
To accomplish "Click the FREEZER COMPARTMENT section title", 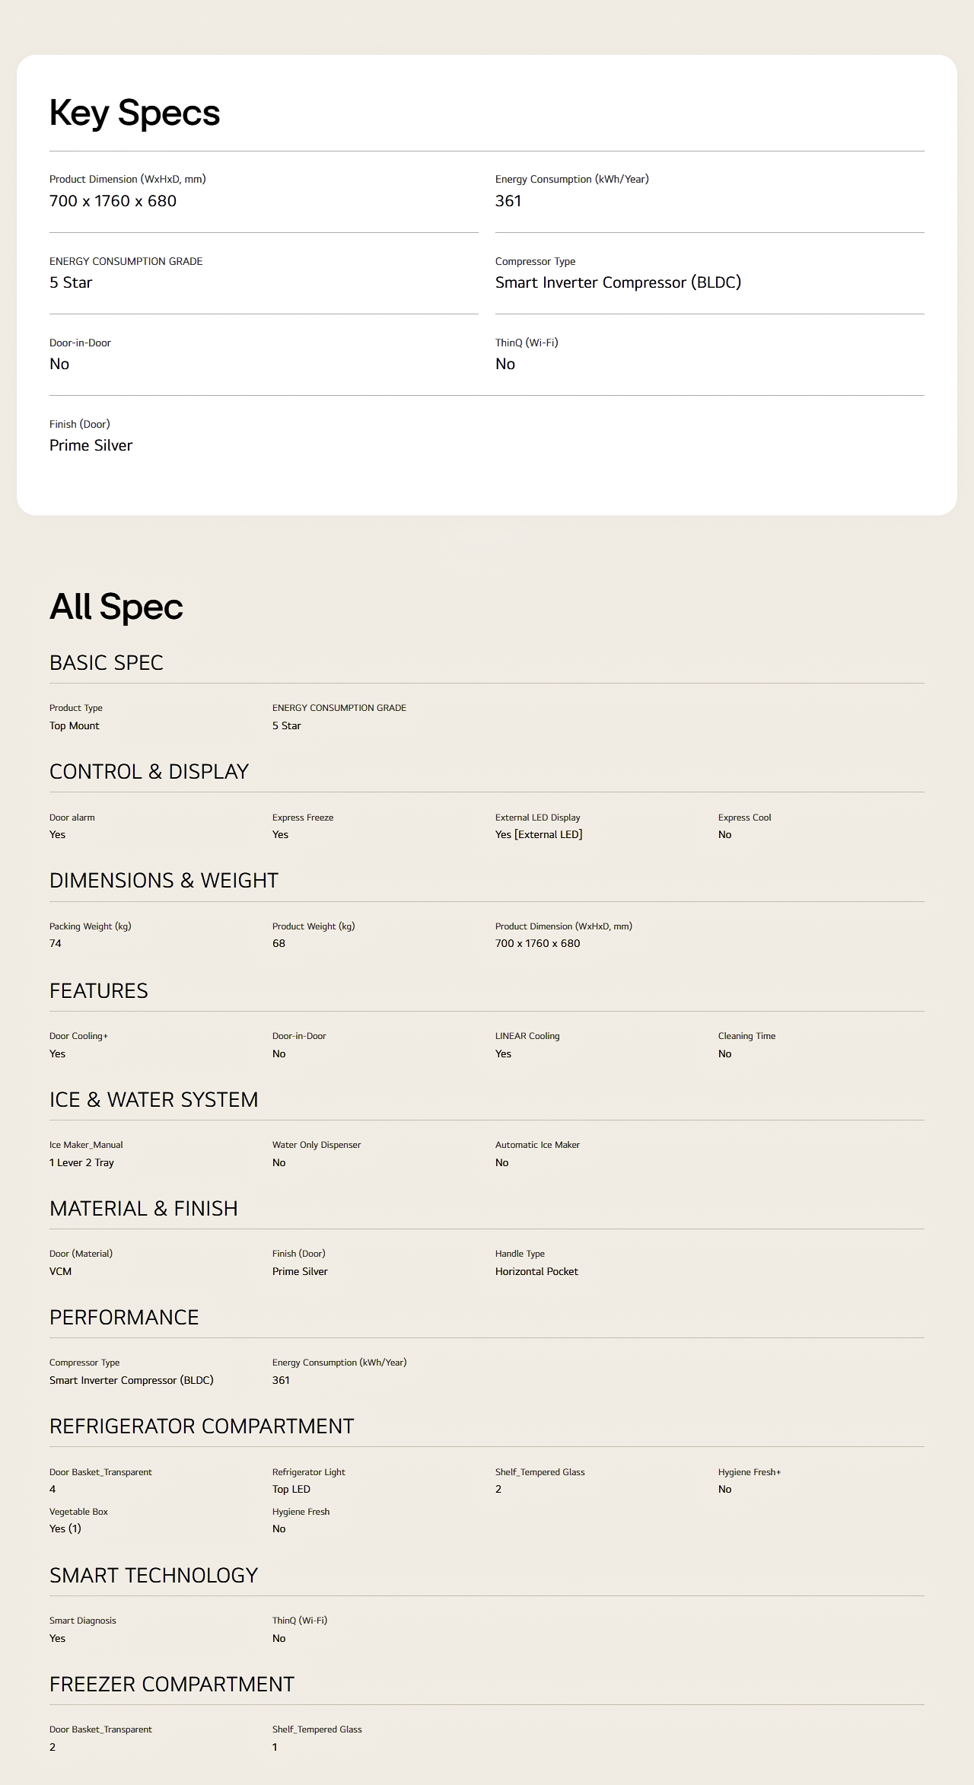I will click(172, 1684).
